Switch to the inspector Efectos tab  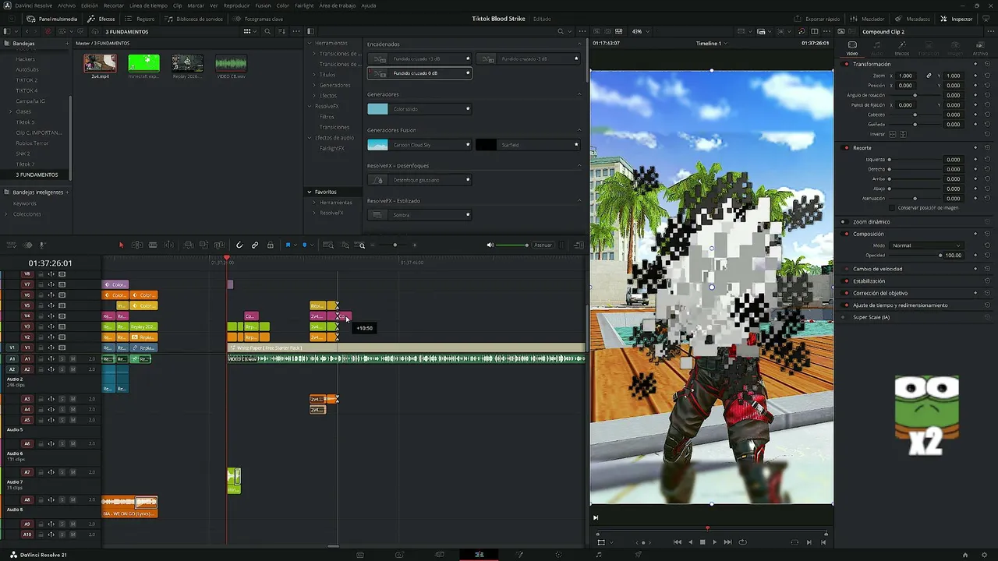point(902,48)
